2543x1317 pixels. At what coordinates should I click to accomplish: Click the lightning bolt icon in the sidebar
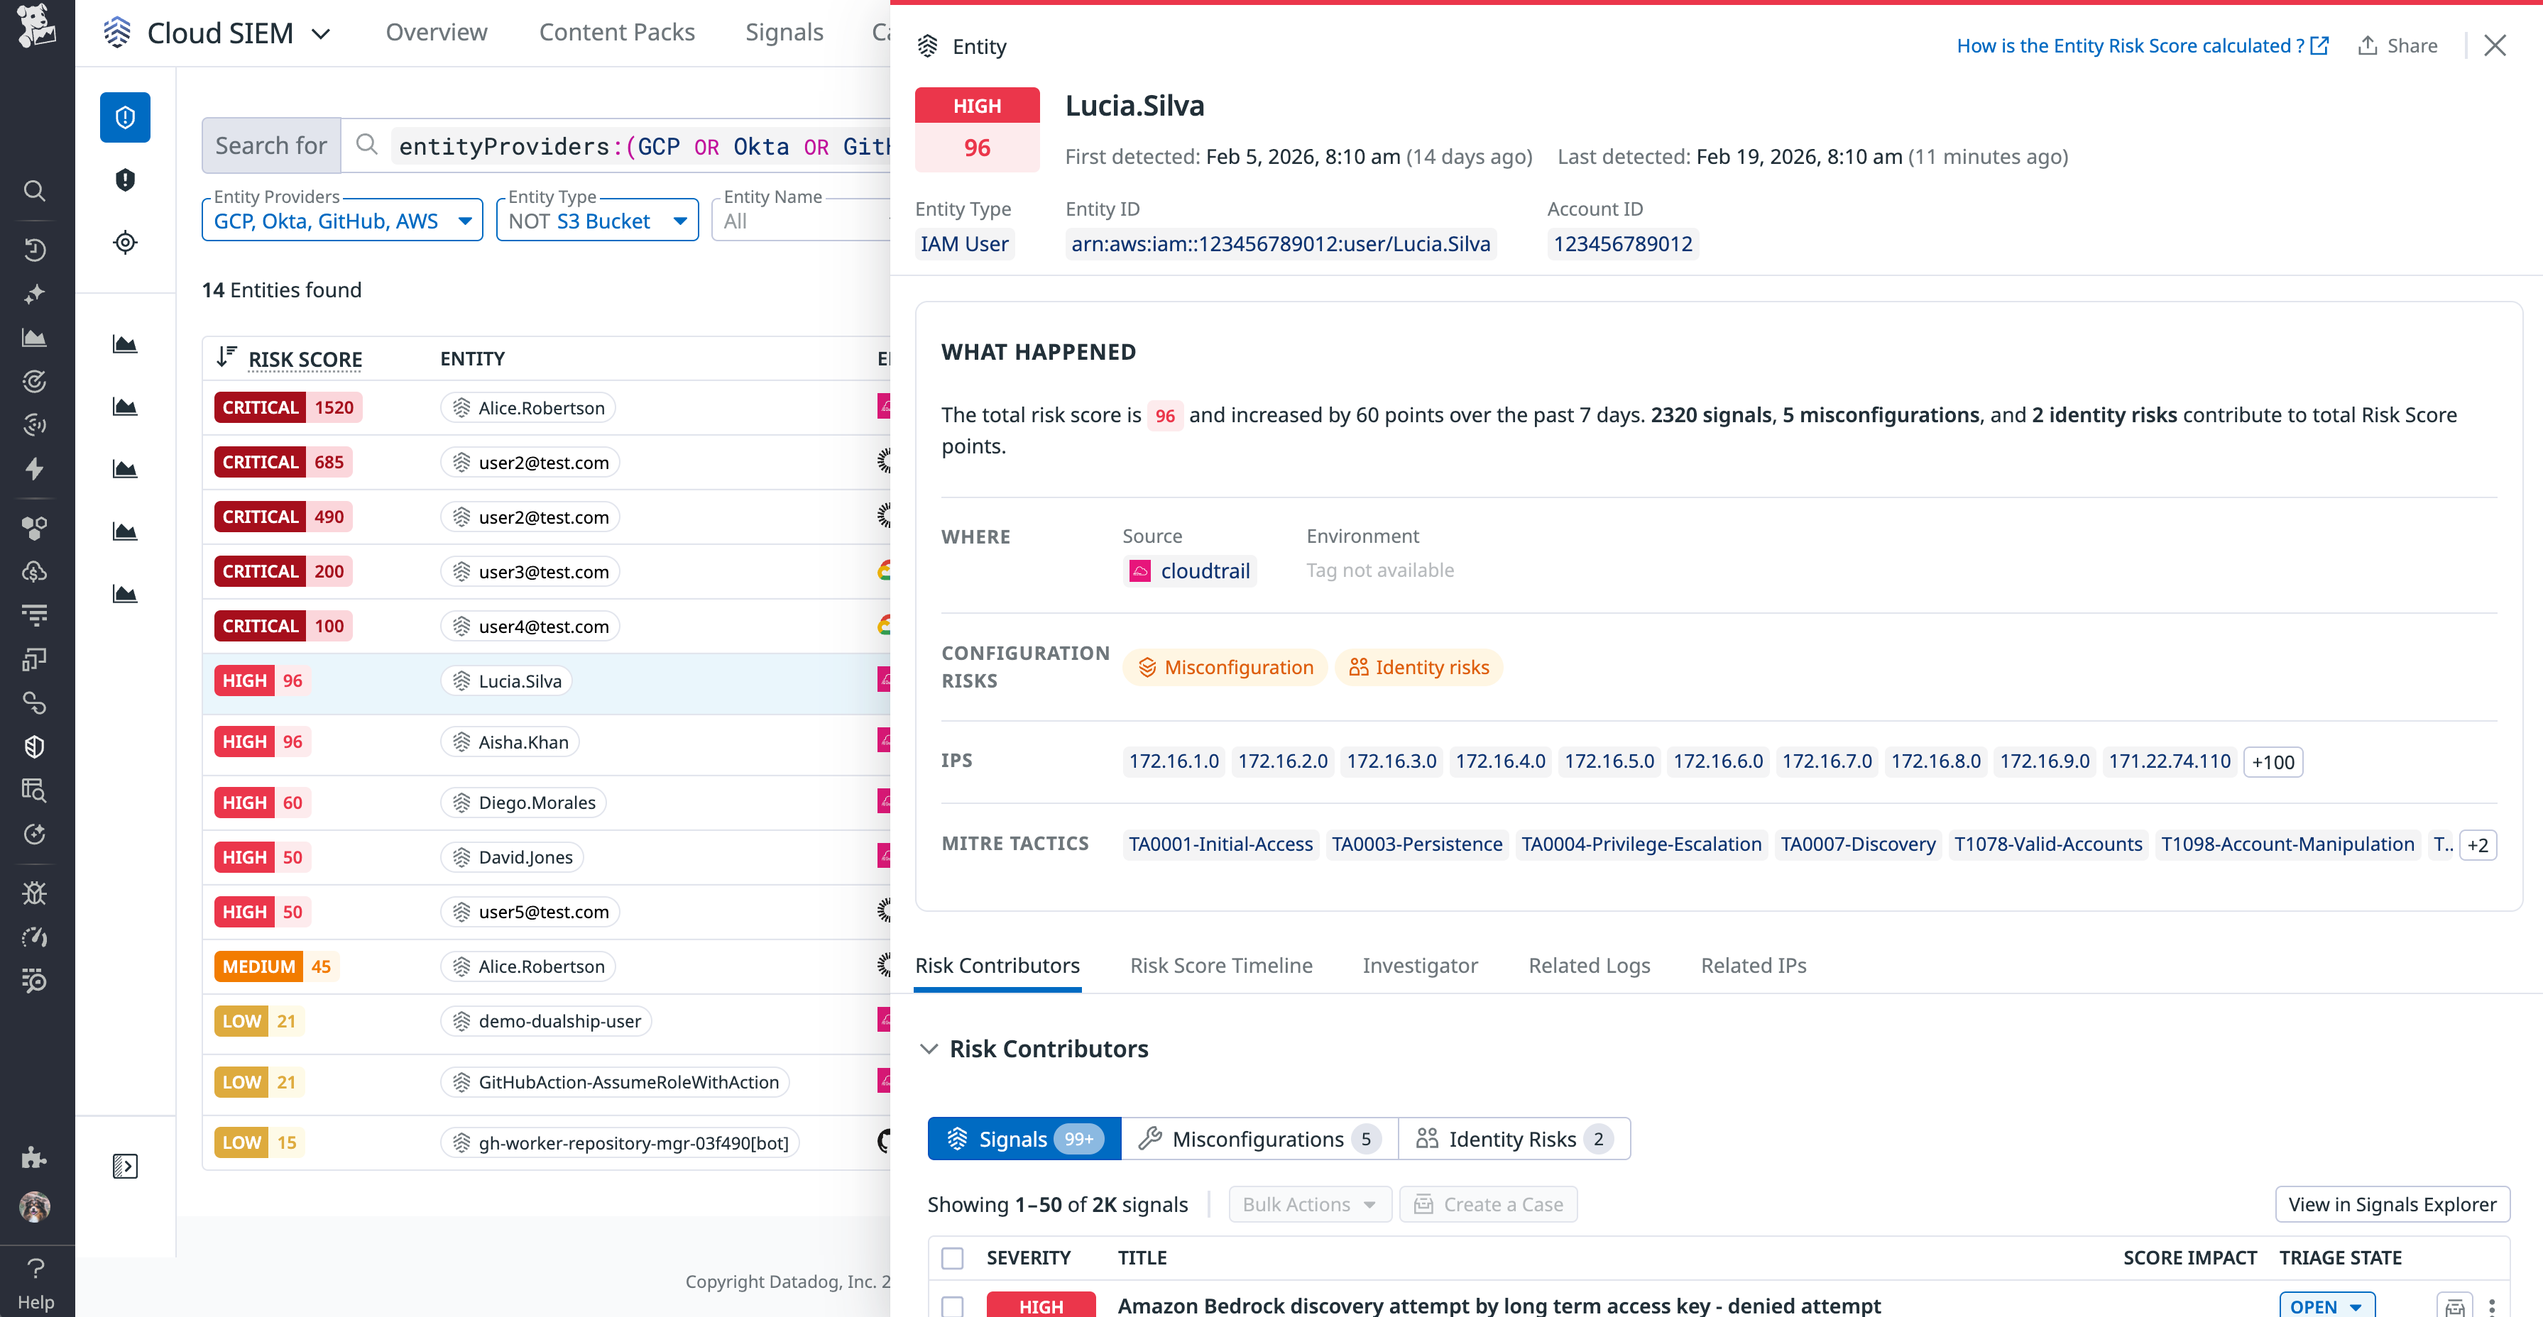pos(35,470)
